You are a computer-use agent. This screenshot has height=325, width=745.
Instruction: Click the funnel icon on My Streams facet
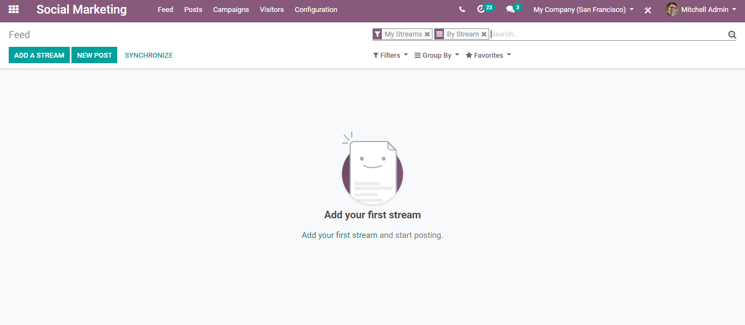377,34
